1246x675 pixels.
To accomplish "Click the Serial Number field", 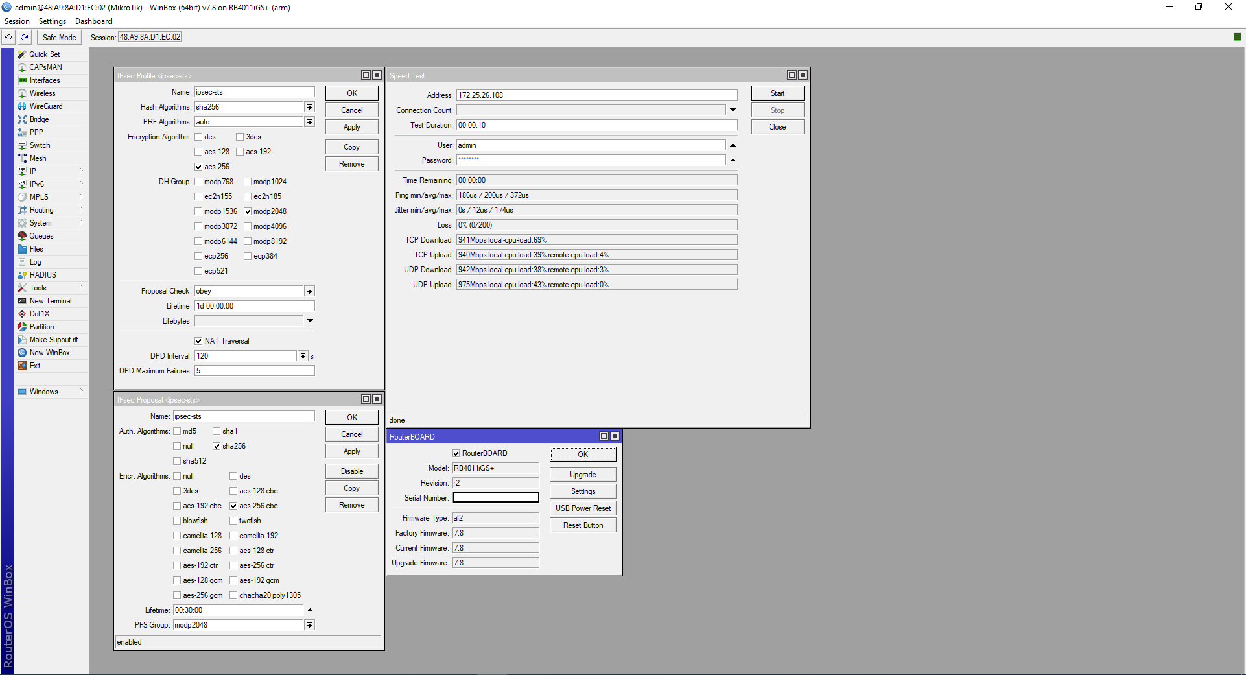I will [x=495, y=498].
